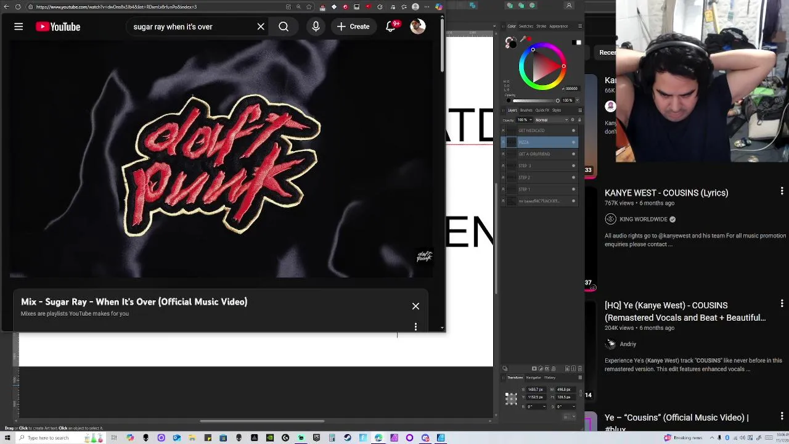Toggle visibility of GET A GIRLFRIEND layer
This screenshot has height=444, width=789.
pos(573,154)
